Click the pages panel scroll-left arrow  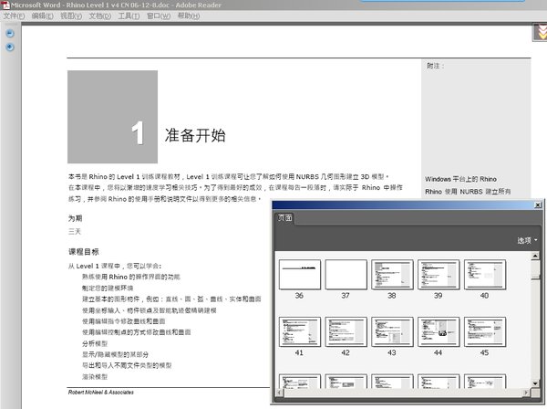tap(279, 393)
